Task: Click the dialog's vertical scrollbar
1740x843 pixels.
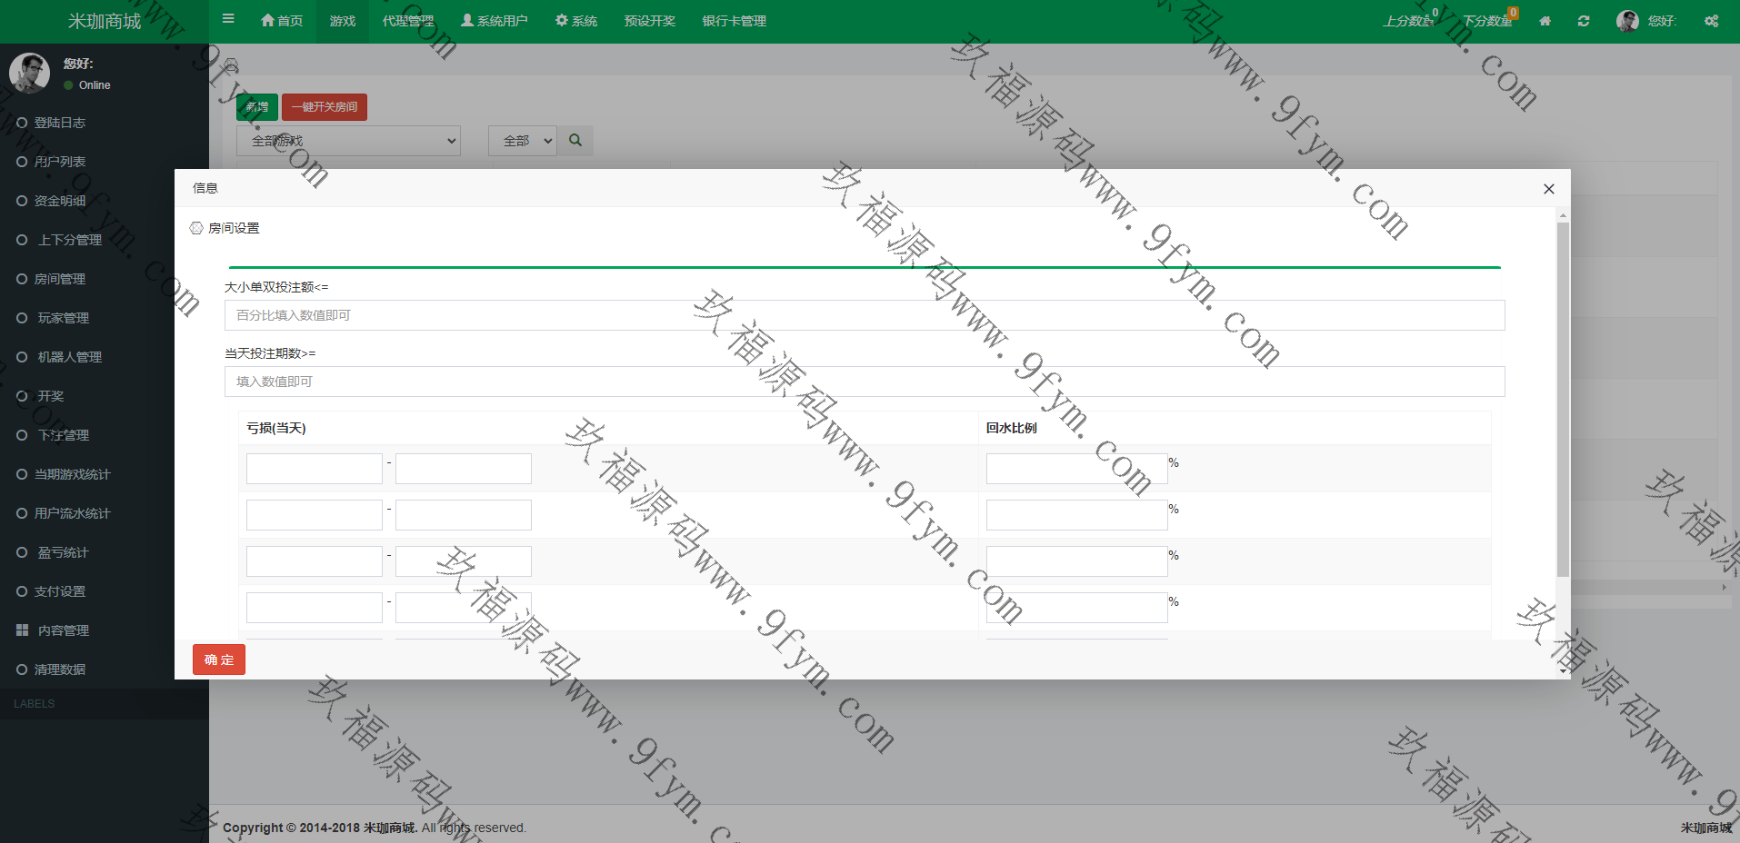Action: (x=1563, y=400)
